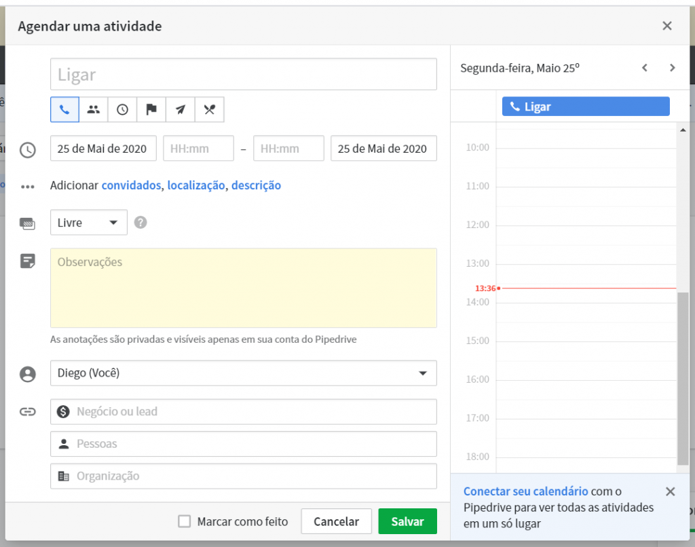This screenshot has width=695, height=547.
Task: Go to the previous day in the calendar
Action: [x=645, y=68]
